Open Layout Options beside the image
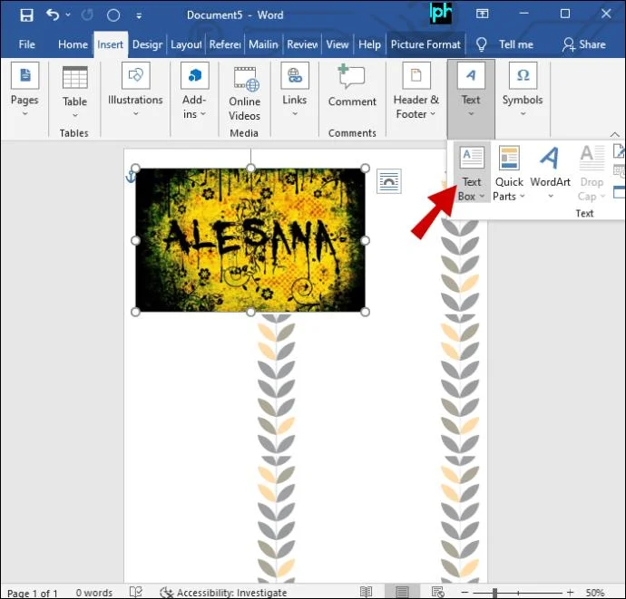The width and height of the screenshot is (626, 599). (x=389, y=181)
